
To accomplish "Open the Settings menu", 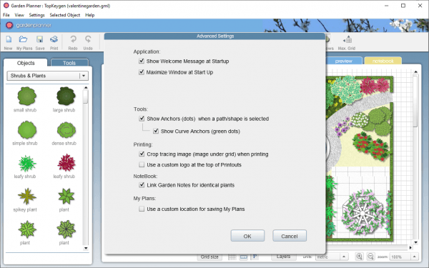I will (36, 15).
